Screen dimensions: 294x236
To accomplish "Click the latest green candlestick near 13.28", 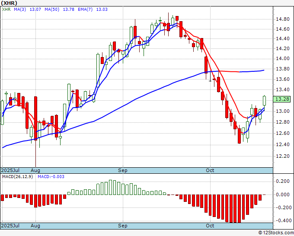I will click(264, 101).
